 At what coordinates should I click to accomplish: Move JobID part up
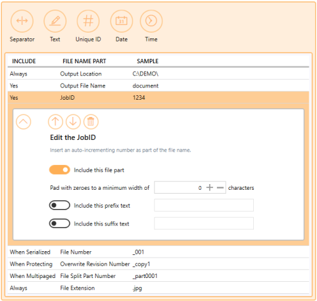pyautogui.click(x=55, y=122)
